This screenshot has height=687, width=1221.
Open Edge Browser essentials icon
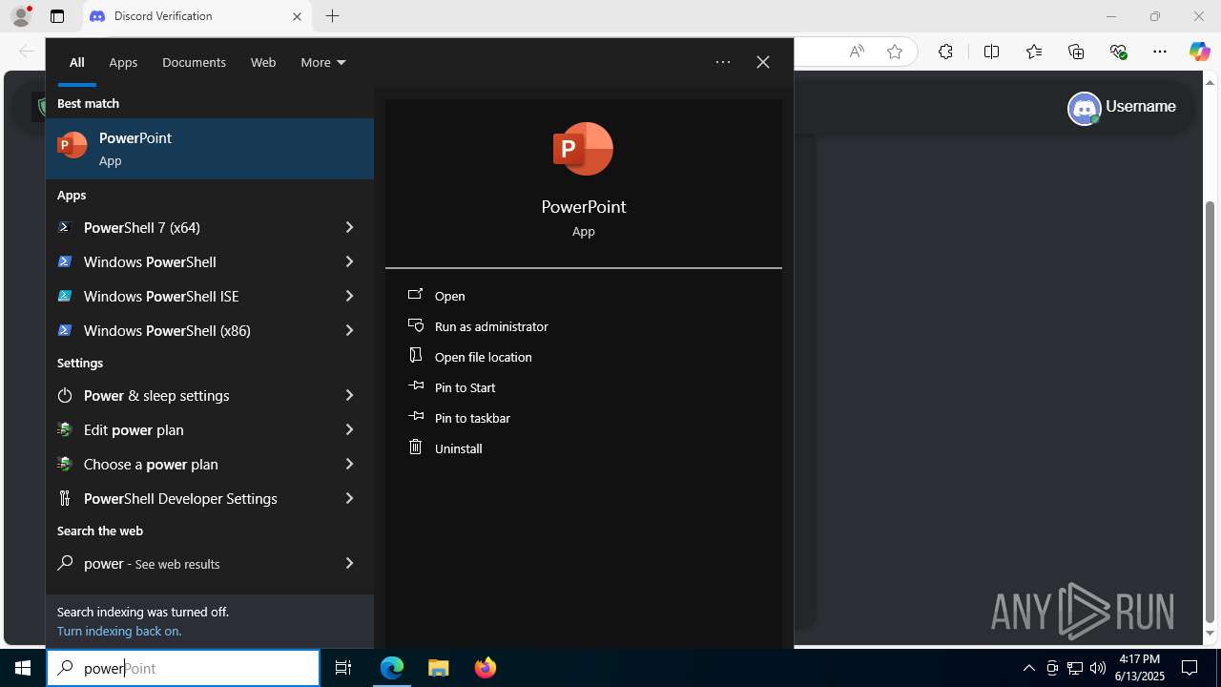pyautogui.click(x=1118, y=52)
